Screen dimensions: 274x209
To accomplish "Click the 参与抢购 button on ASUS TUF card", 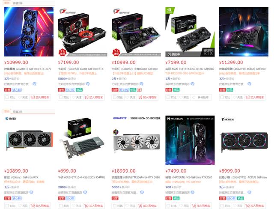I will click(201, 97).
